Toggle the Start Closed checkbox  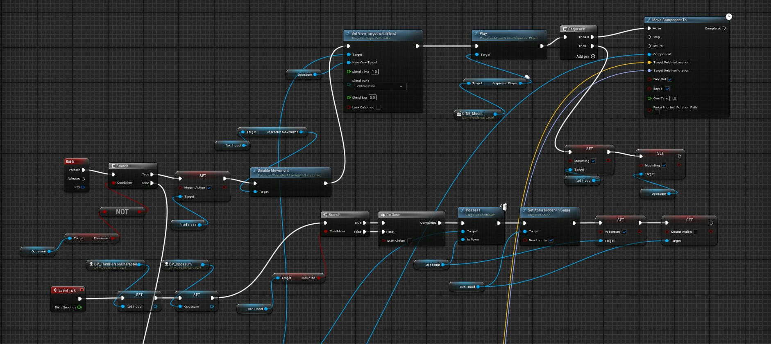[410, 241]
